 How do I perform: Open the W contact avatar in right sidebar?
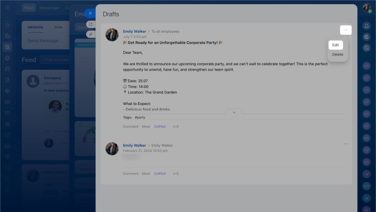367,174
